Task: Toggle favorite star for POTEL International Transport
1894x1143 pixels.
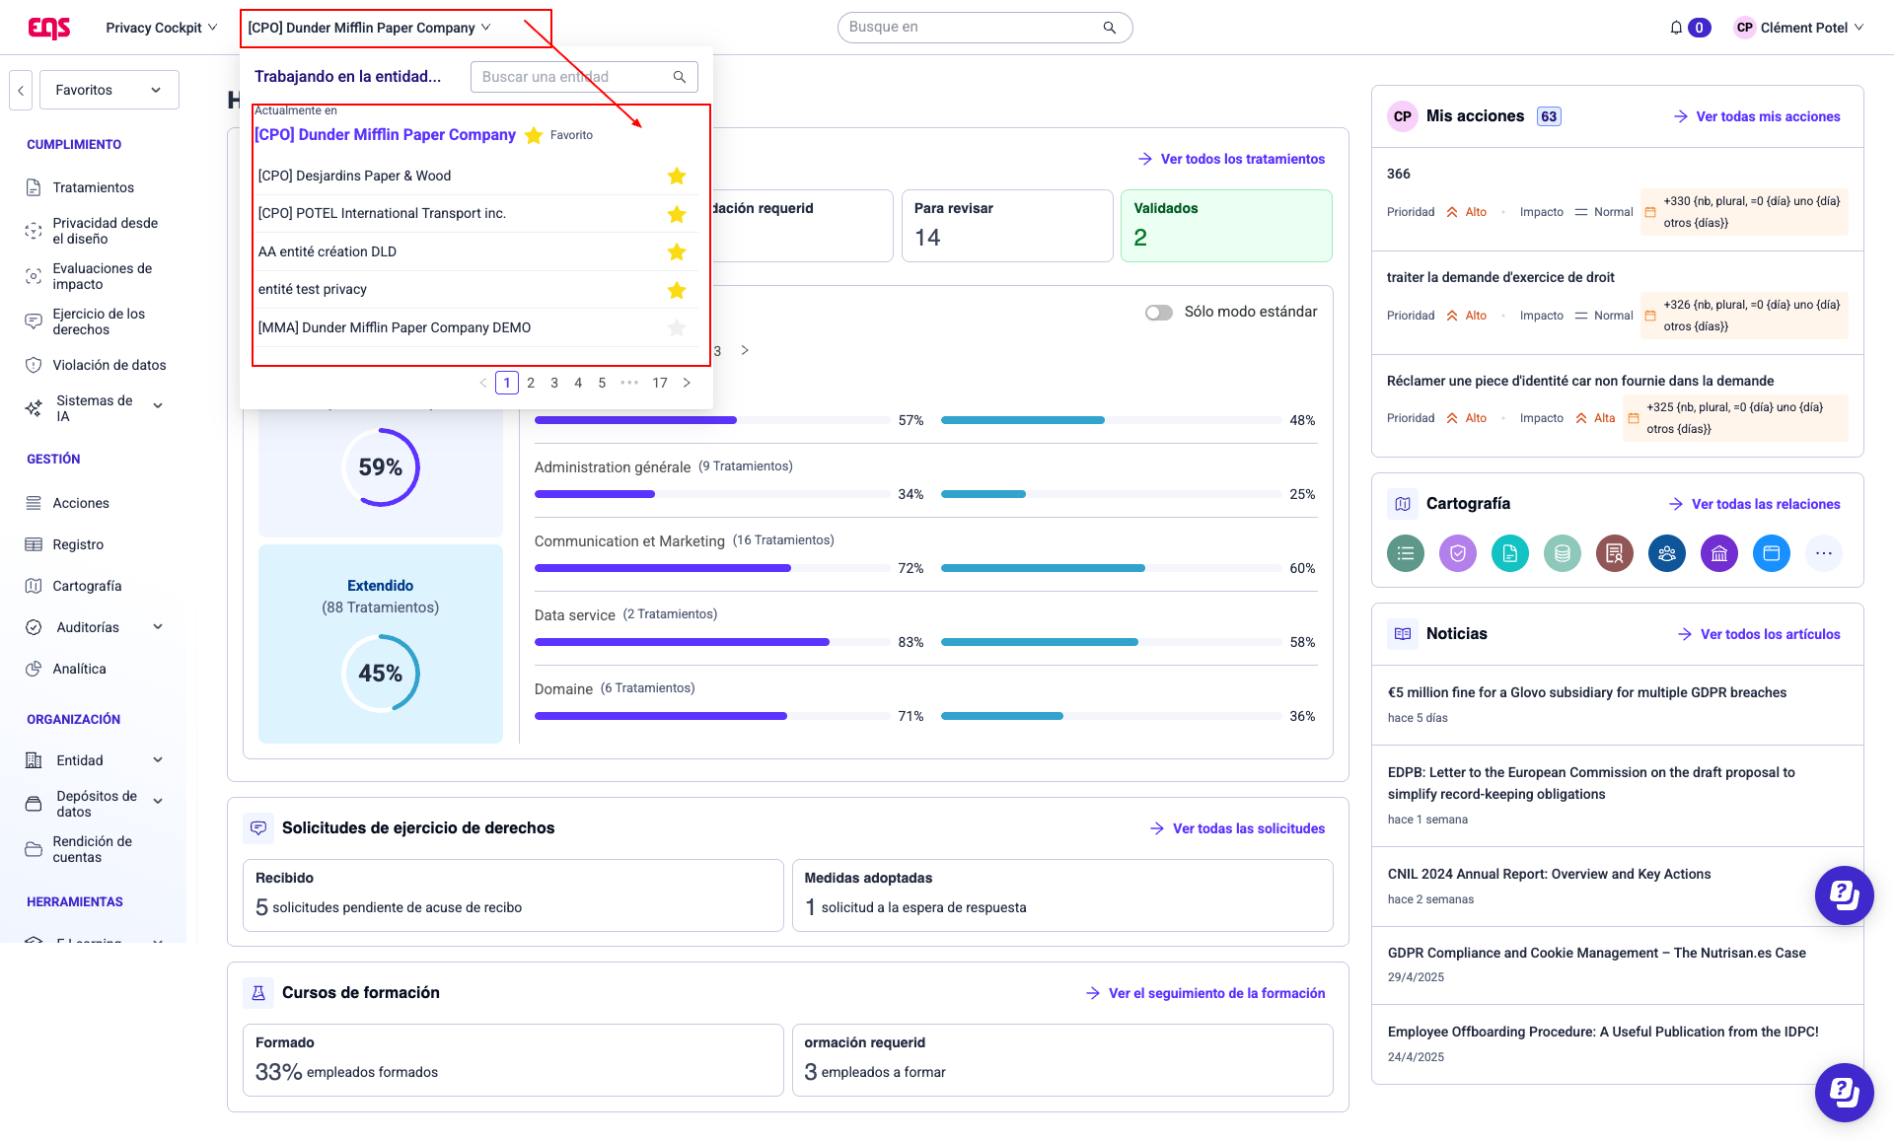Action: point(677,214)
